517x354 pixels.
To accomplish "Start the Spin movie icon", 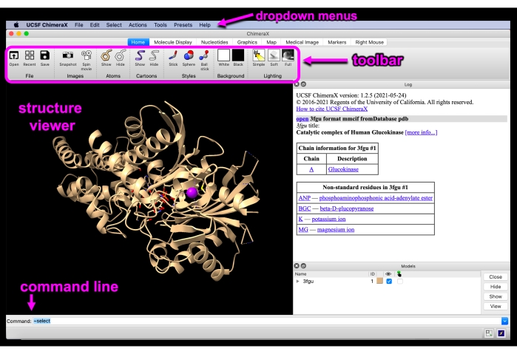I will tap(87, 55).
